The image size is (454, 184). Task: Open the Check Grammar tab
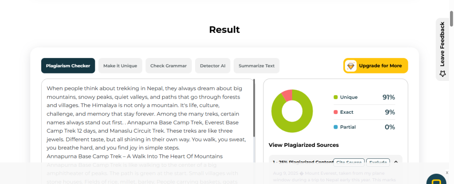click(168, 65)
